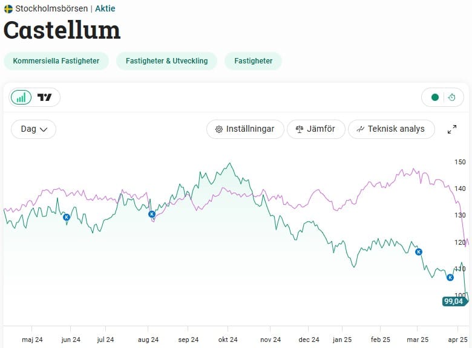Open the Jämför comparison tool
Screen dimensions: 472x348
(x=316, y=129)
